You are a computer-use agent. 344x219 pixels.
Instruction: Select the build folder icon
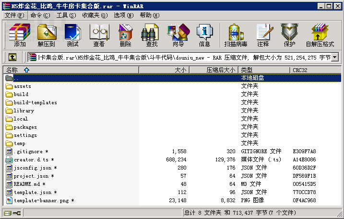click(x=9, y=94)
